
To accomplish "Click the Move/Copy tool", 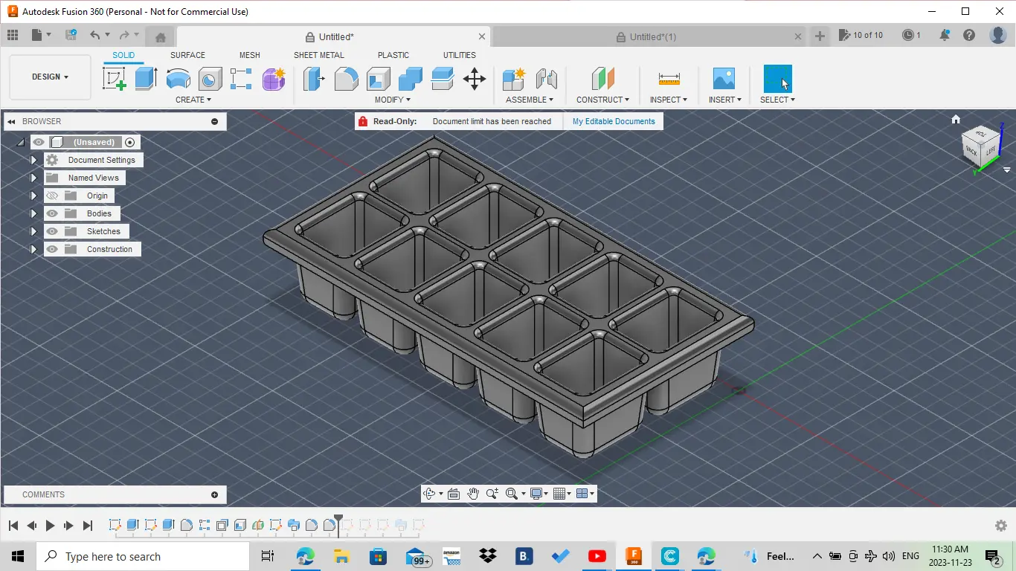I will click(475, 78).
